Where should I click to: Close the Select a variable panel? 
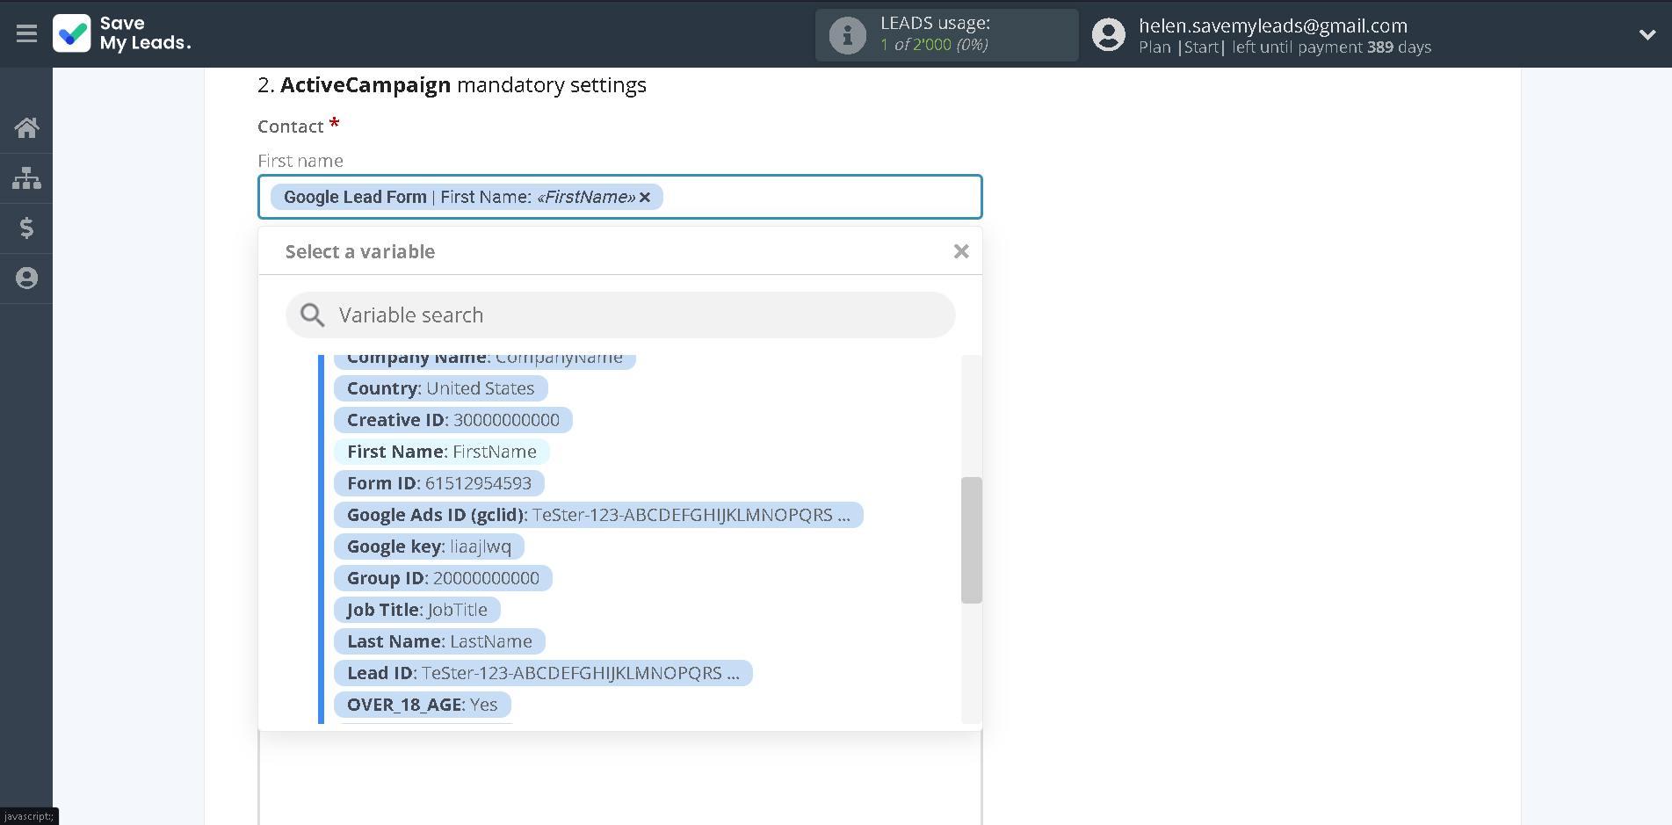[x=961, y=251]
